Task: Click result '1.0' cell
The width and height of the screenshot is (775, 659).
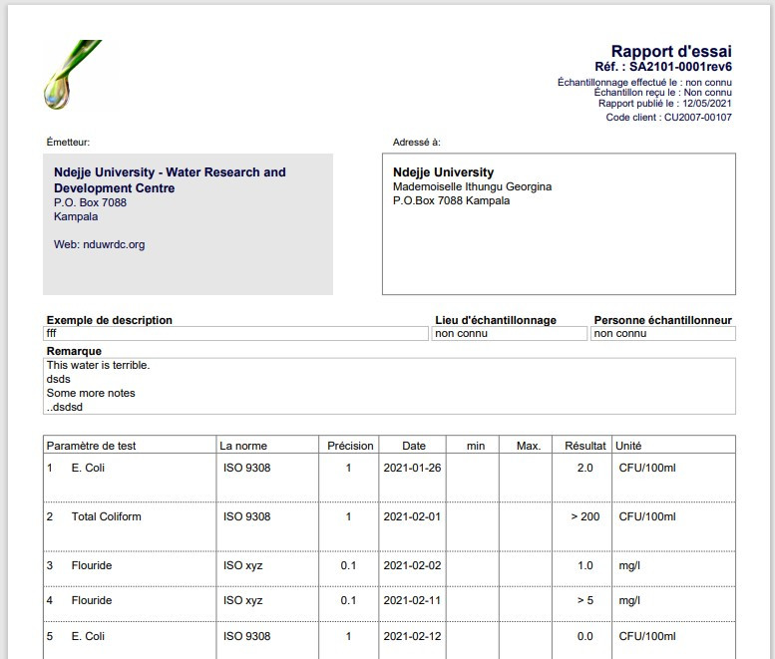Action: click(x=585, y=565)
